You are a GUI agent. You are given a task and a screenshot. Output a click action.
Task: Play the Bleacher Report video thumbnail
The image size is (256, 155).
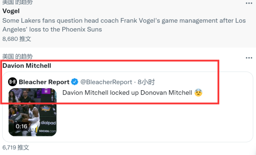coord(32,112)
